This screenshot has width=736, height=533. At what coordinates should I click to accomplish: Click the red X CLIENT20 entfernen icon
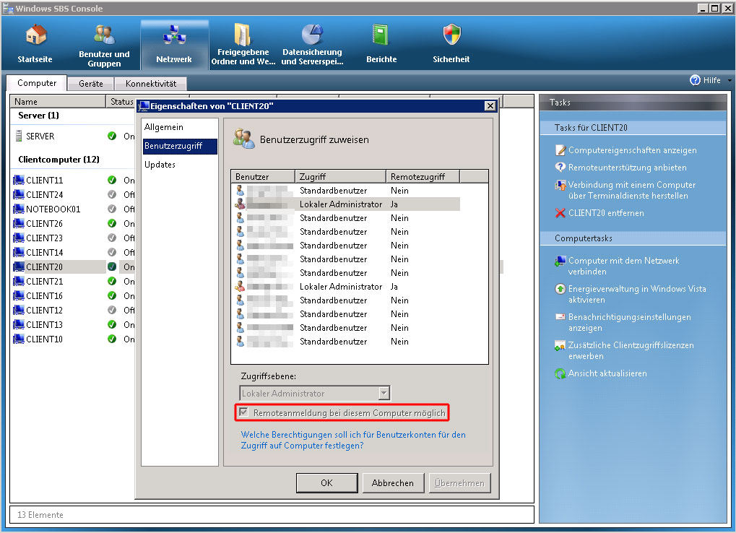coord(560,213)
